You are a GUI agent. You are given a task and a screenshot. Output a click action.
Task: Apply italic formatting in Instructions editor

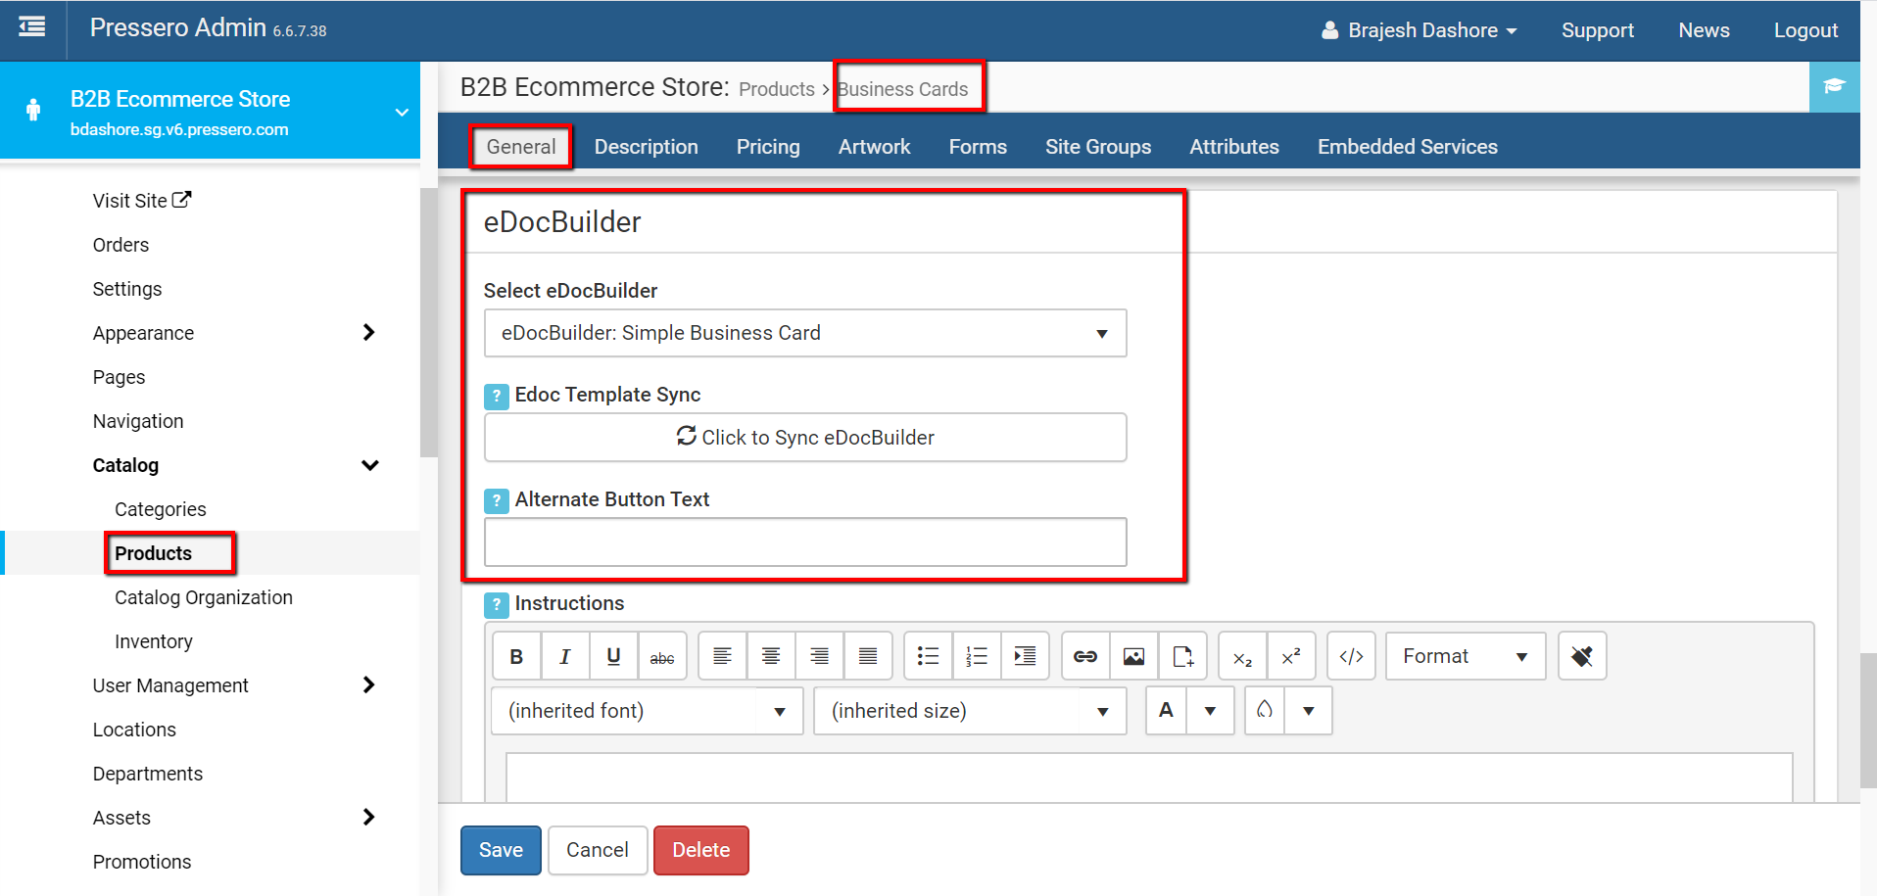565,656
